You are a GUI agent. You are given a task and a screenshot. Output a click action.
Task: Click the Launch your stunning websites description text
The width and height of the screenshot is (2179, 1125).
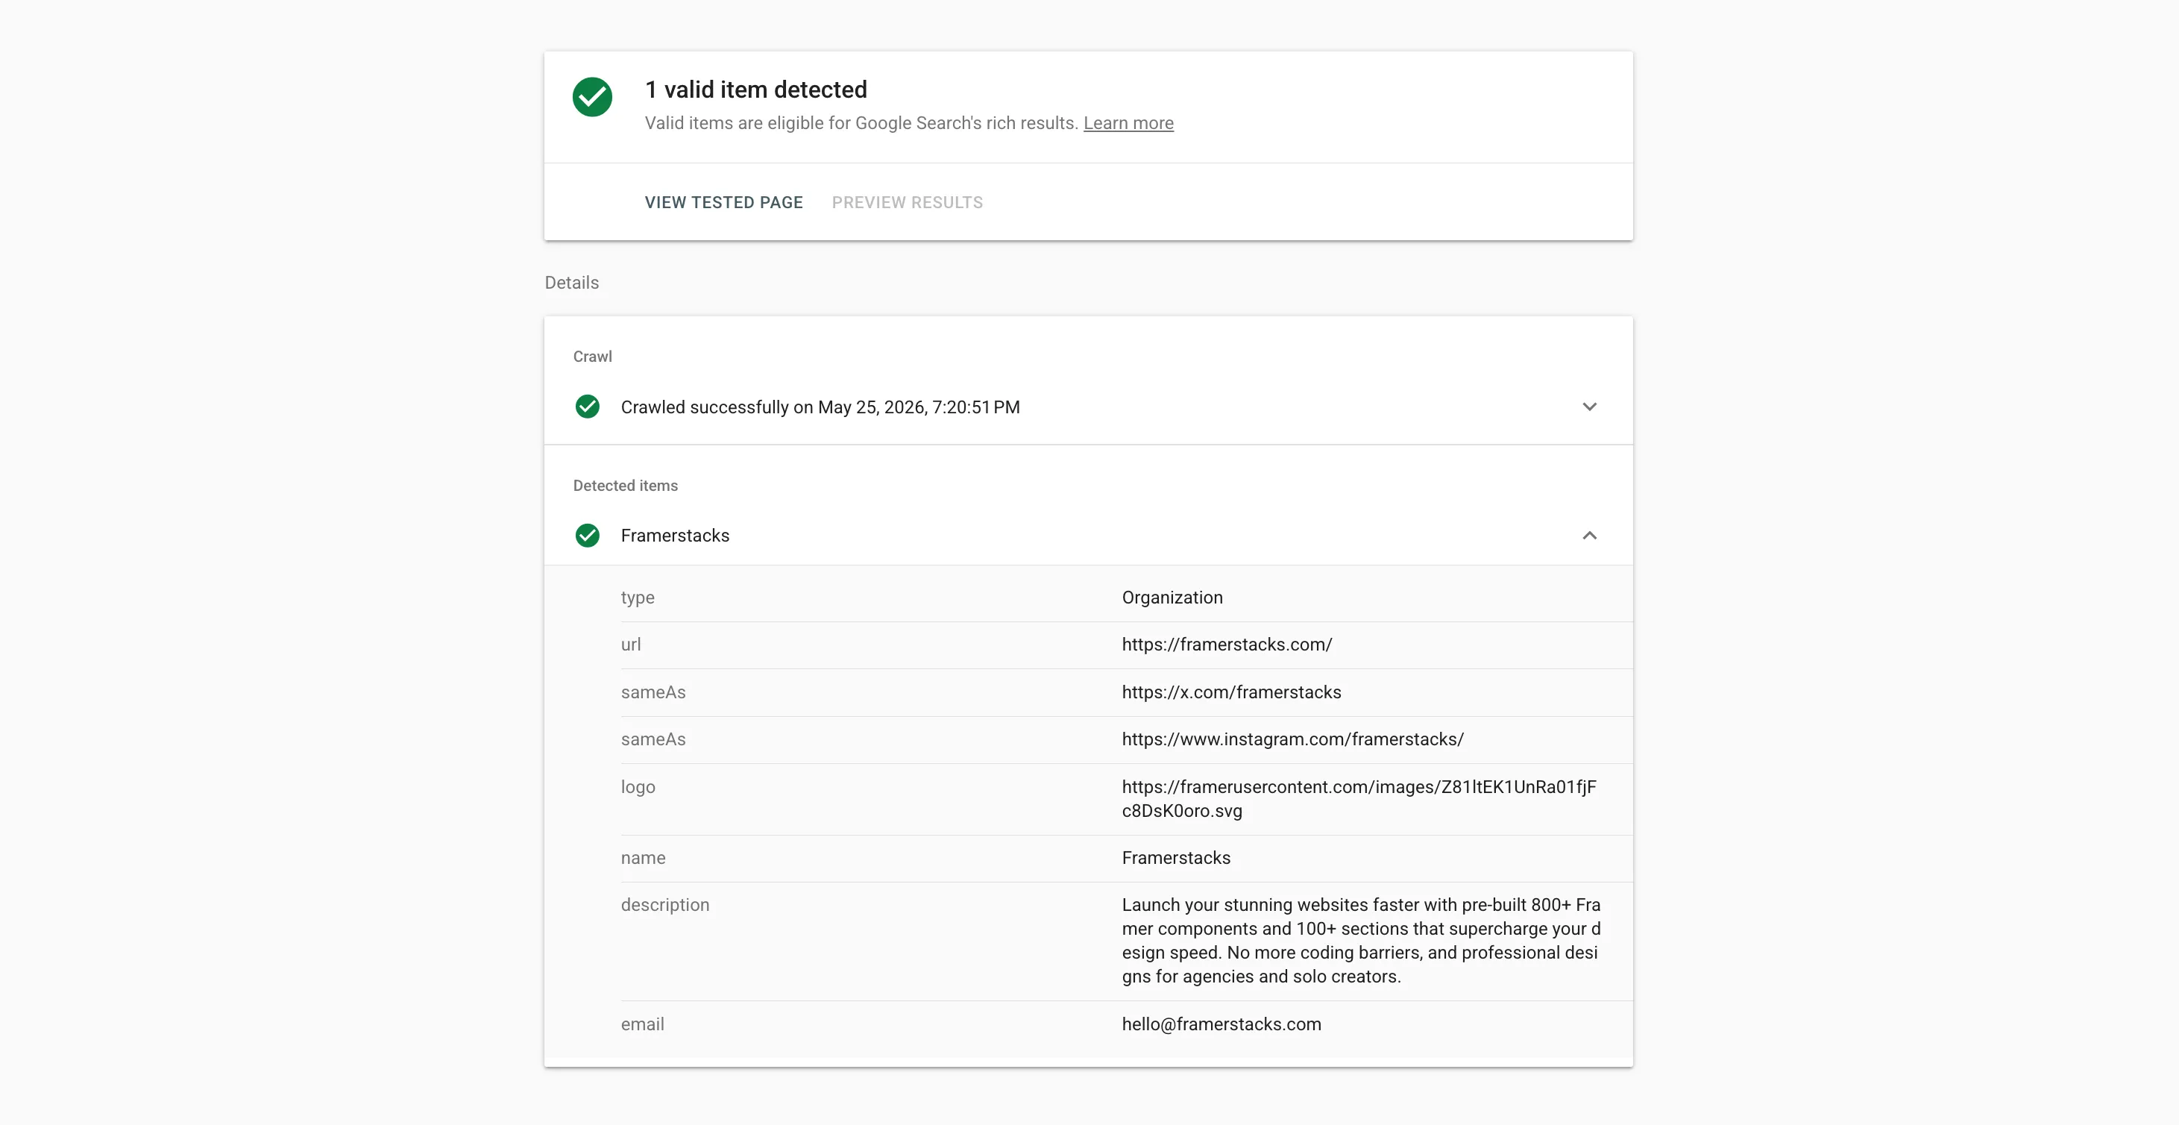[x=1361, y=941]
